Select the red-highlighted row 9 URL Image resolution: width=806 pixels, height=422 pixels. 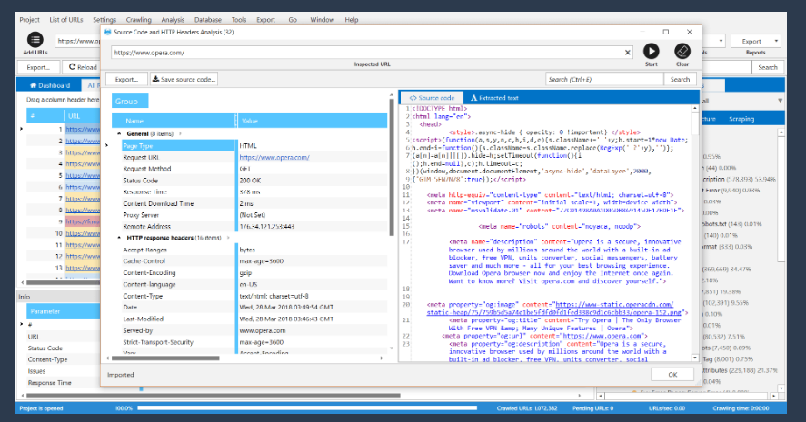coord(83,221)
